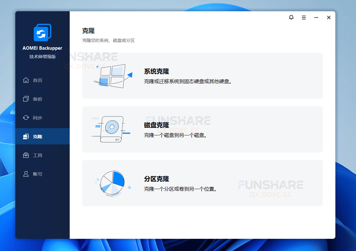Open the 工具 (Tools) sidebar icon
This screenshot has height=251, width=356.
point(26,155)
